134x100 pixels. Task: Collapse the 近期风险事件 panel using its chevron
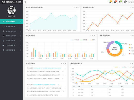(62, 63)
